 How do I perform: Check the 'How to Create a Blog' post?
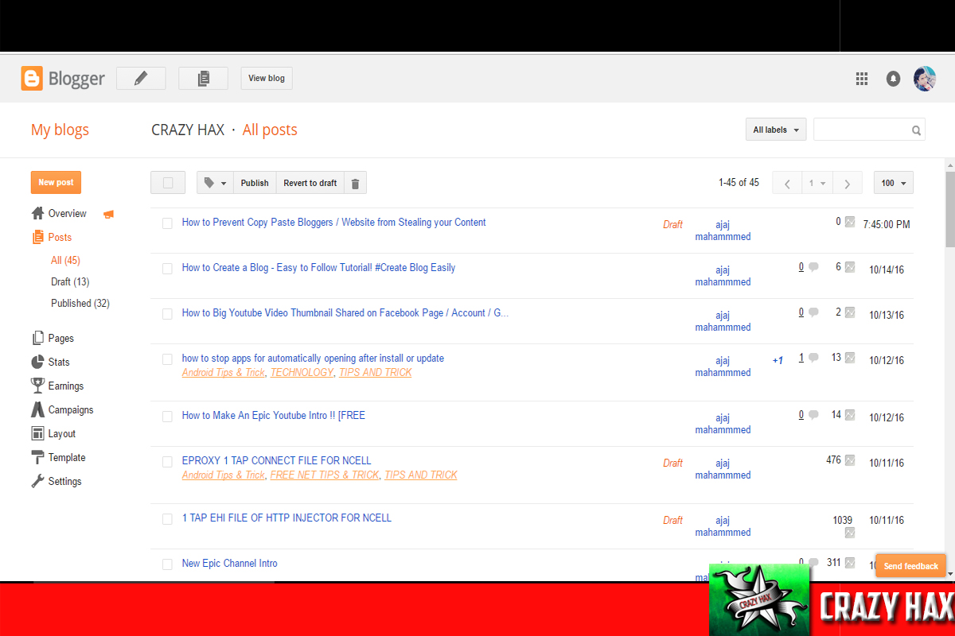(x=167, y=269)
